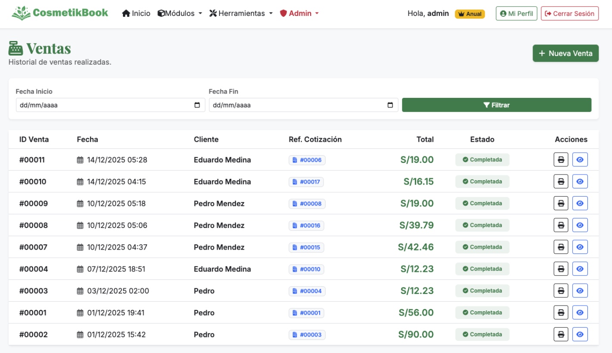Click the print icon for sale #00004
Viewport: 612px width, 353px height.
coord(561,269)
